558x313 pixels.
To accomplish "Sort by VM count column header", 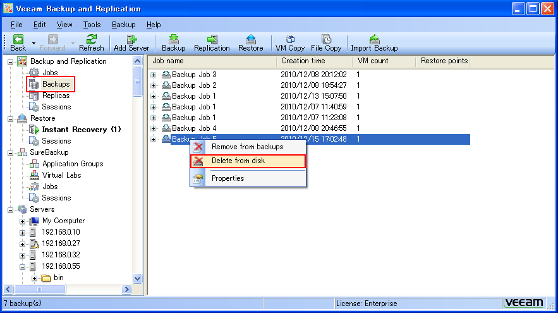I will click(384, 61).
